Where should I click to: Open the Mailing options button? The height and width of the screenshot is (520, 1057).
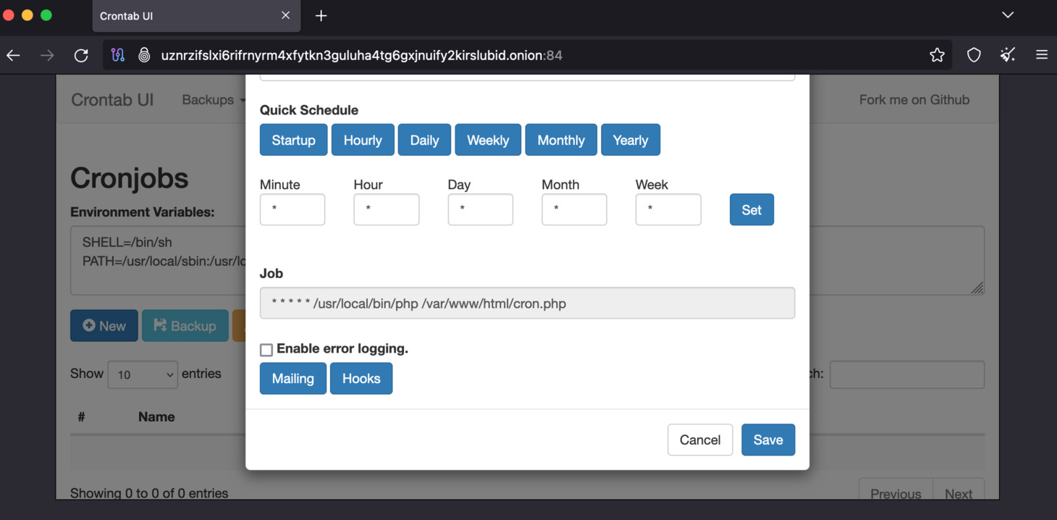coord(293,378)
